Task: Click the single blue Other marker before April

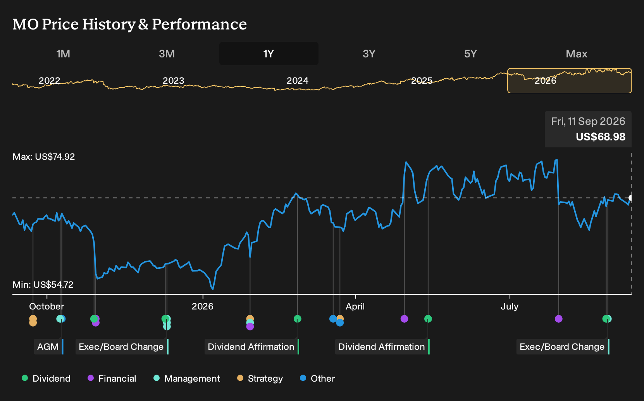Action: pos(333,319)
